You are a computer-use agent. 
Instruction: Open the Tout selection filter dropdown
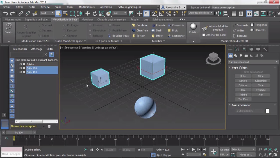click(47, 13)
